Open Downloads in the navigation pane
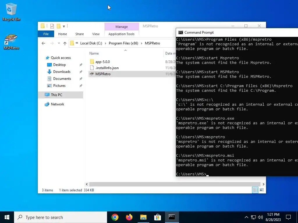This screenshot has height=223, width=298. tap(62, 72)
